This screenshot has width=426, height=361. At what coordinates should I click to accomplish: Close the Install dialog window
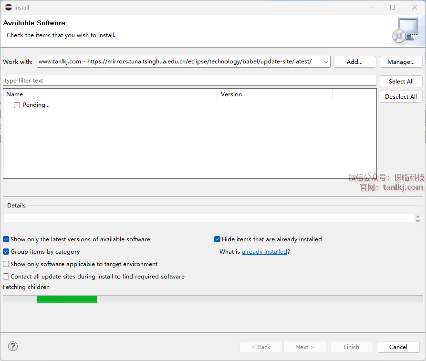pyautogui.click(x=415, y=7)
